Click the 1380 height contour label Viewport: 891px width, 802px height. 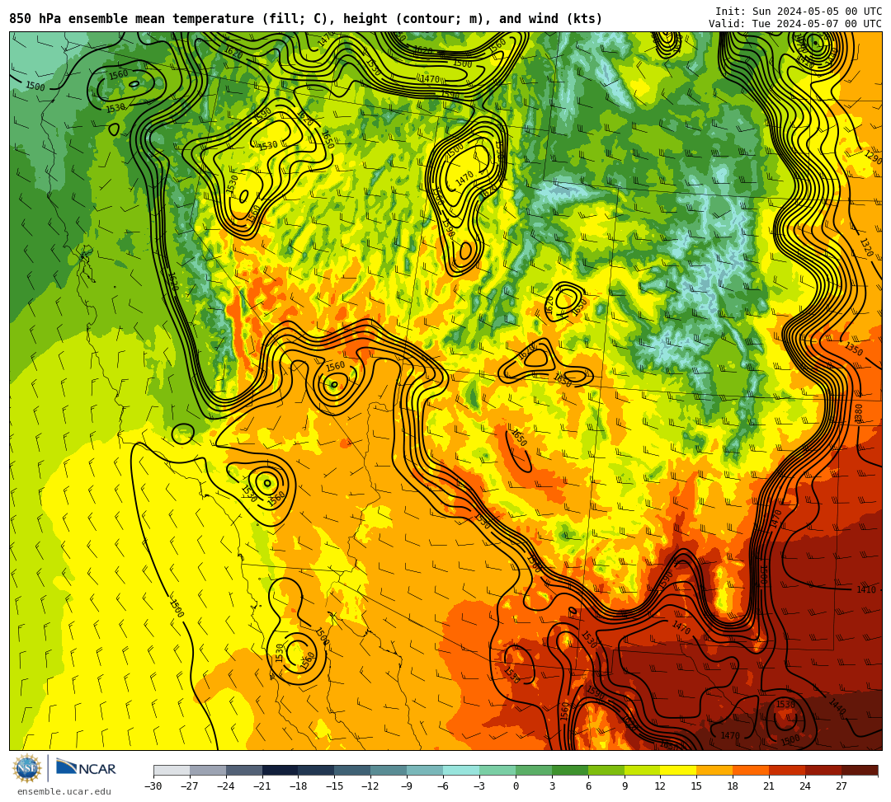(x=858, y=412)
